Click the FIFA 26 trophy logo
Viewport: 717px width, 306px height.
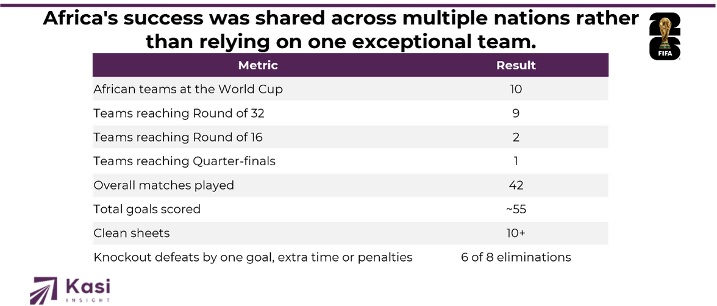[x=665, y=37]
